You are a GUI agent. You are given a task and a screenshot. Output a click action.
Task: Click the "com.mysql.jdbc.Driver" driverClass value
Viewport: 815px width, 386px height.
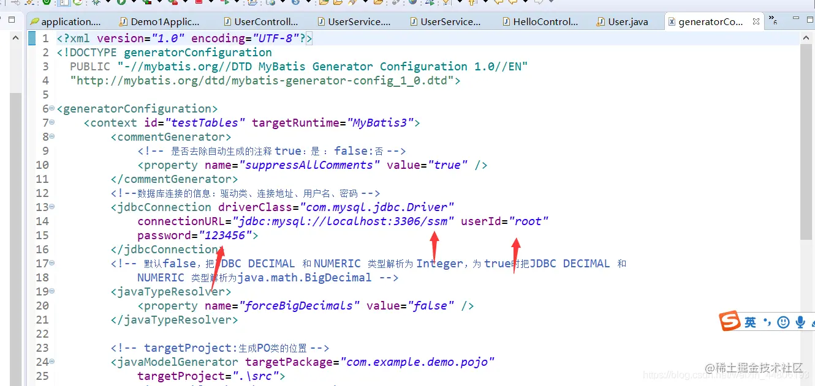pyautogui.click(x=377, y=207)
